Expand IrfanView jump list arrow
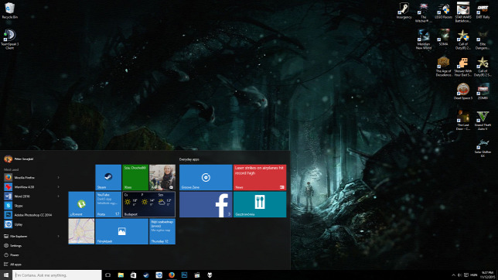This screenshot has width=498, height=280. pyautogui.click(x=59, y=187)
